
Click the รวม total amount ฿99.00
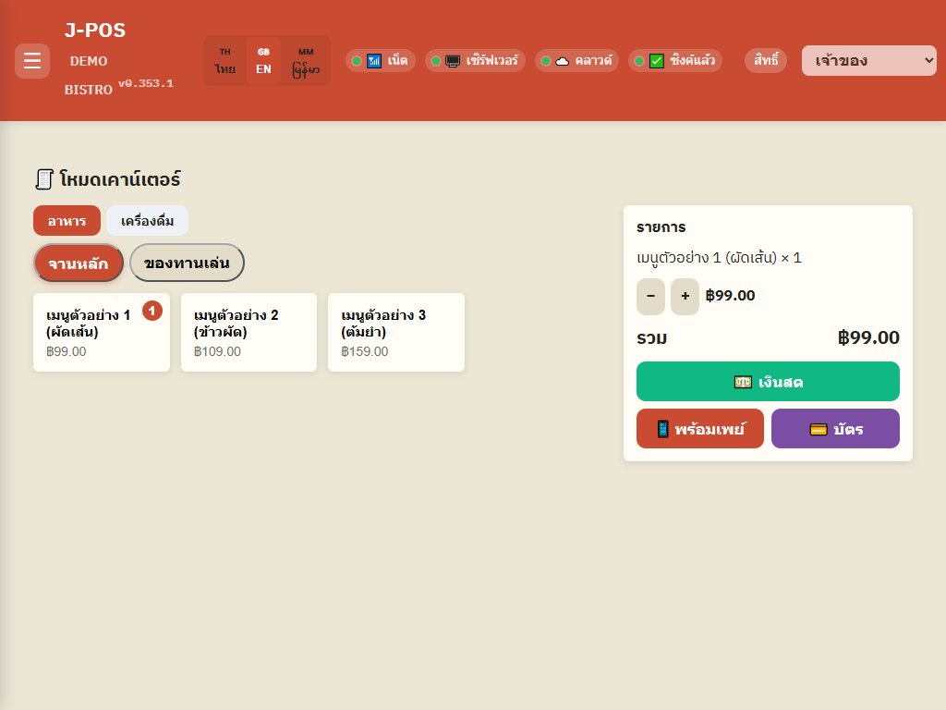pyautogui.click(x=868, y=337)
